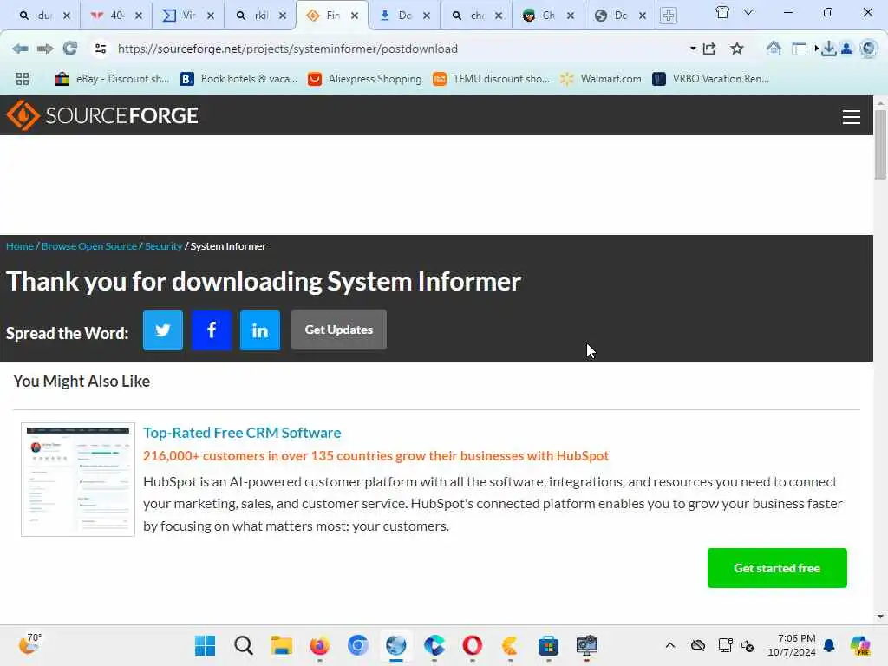Follow the Browse Open Source breadcrumb
The height and width of the screenshot is (666, 888).
click(x=89, y=246)
